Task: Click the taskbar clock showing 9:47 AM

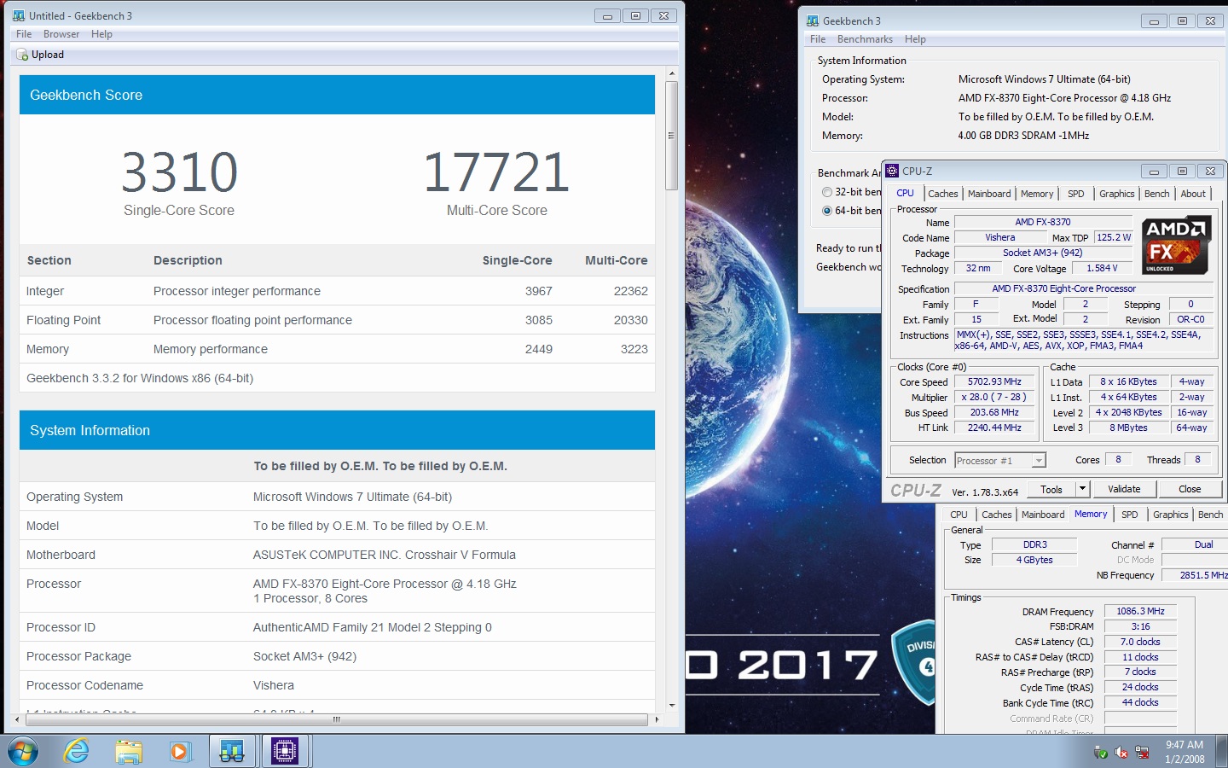Action: pos(1185,752)
